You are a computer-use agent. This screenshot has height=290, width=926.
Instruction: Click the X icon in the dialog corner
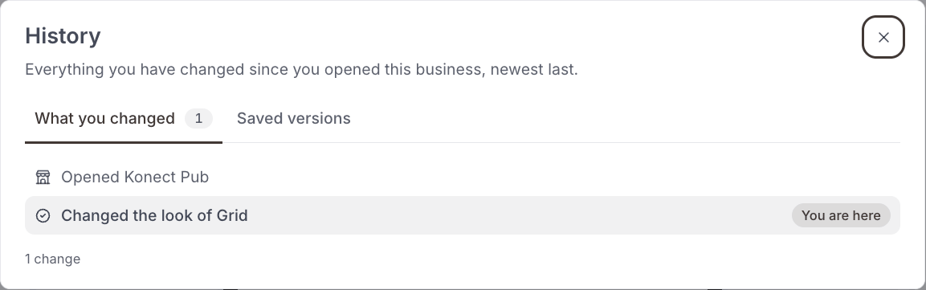click(x=883, y=37)
